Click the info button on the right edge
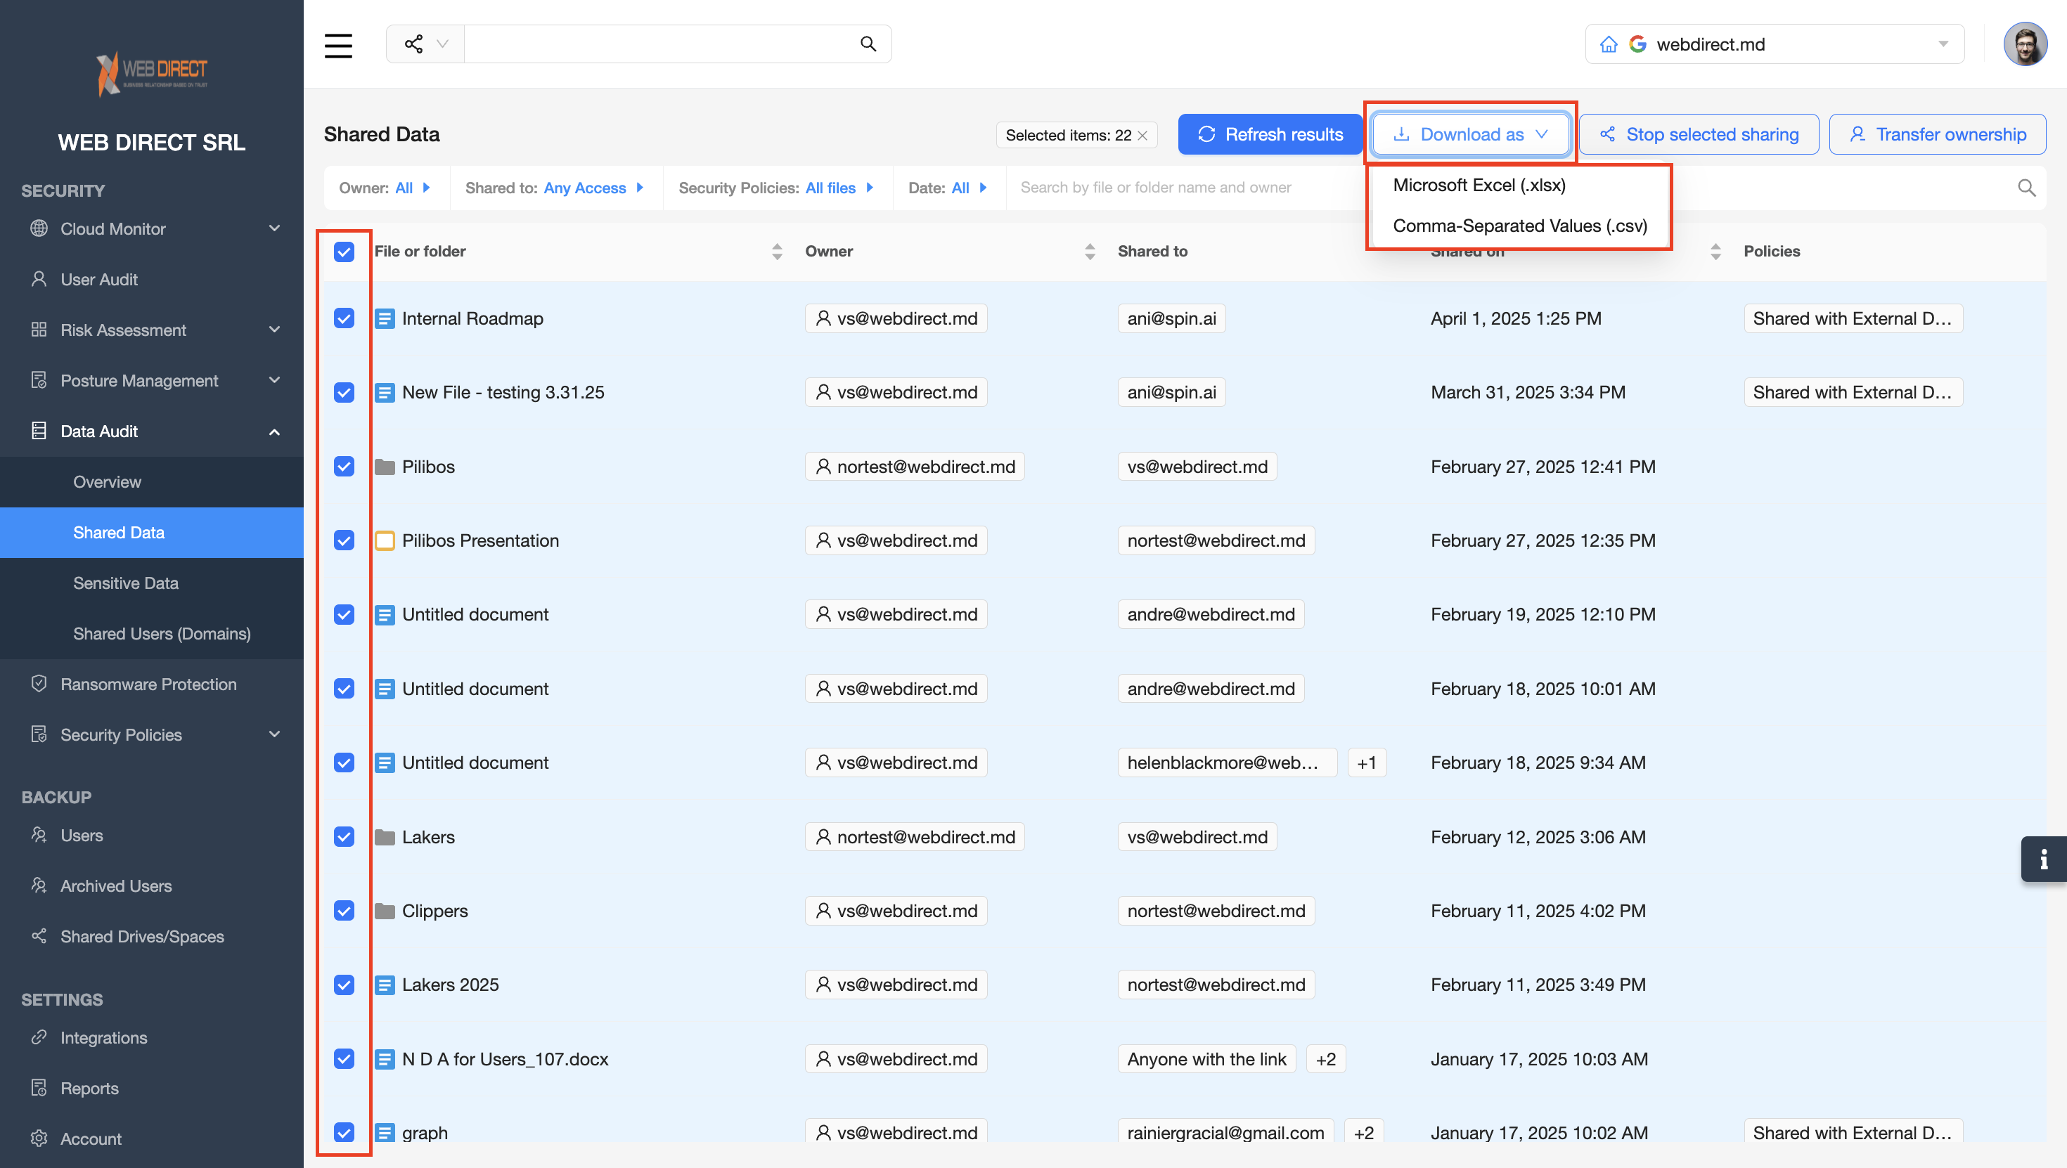This screenshot has height=1168, width=2067. [2043, 859]
